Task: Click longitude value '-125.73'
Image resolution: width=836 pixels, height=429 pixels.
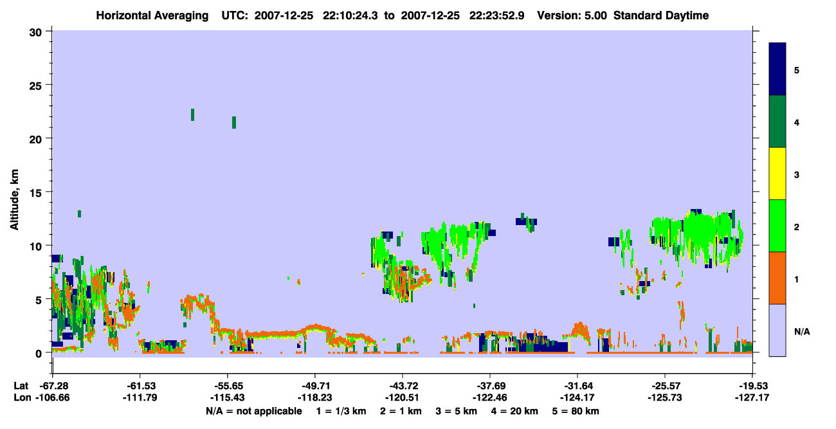Action: (665, 397)
